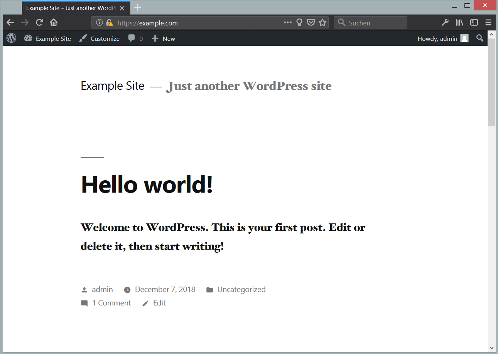Click the admin bar search magnifier icon
The image size is (498, 354).
(x=479, y=38)
